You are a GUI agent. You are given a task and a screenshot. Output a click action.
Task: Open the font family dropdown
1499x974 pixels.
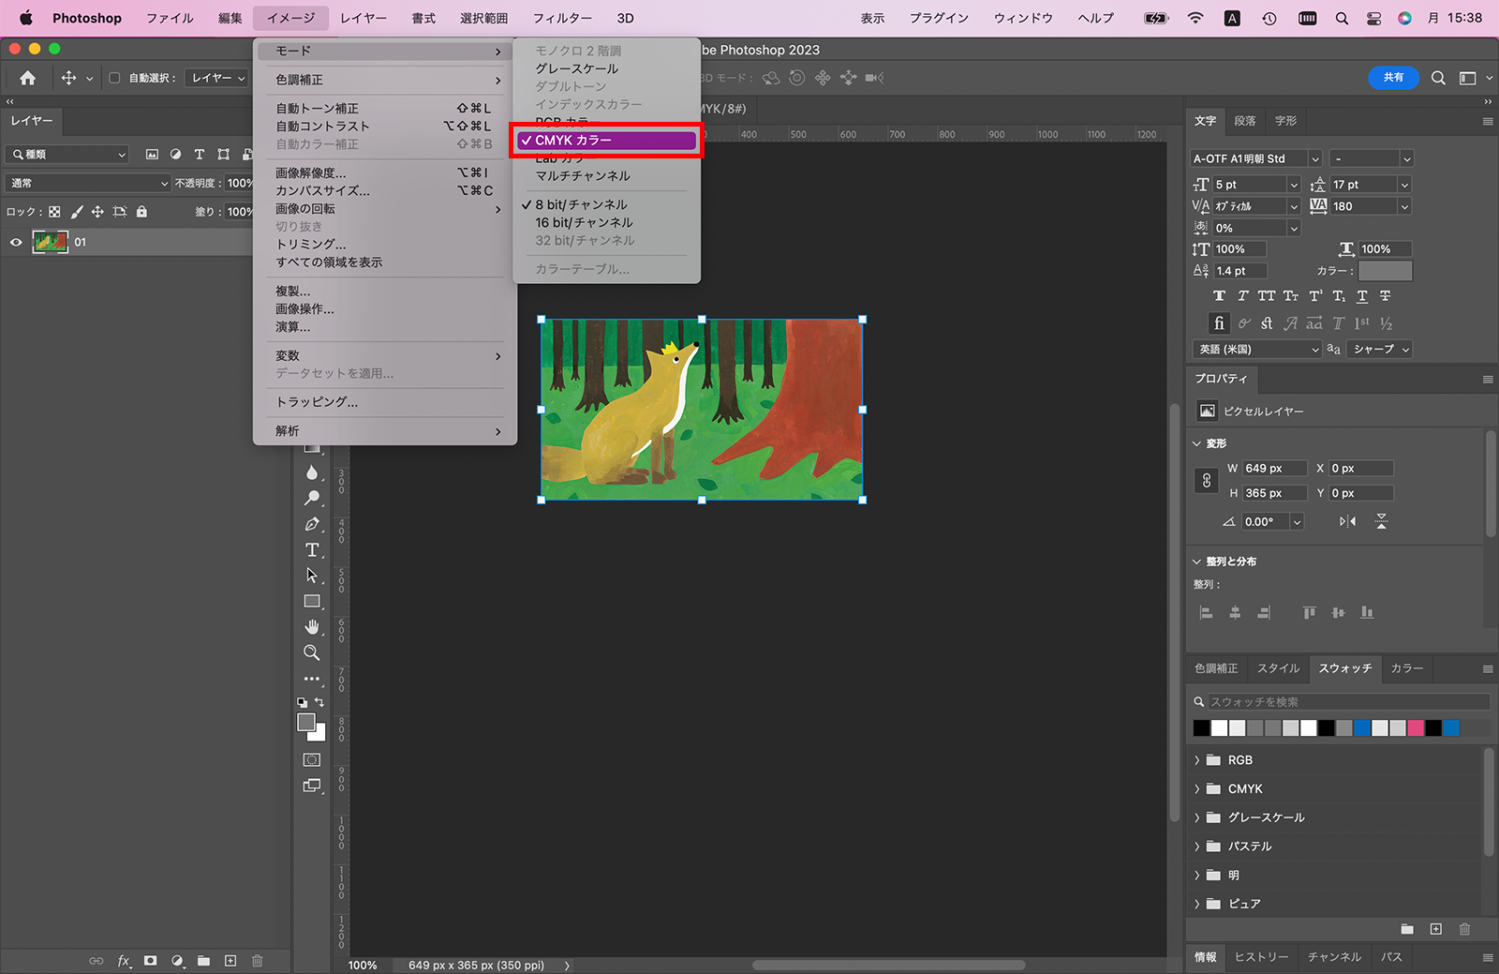click(1314, 158)
